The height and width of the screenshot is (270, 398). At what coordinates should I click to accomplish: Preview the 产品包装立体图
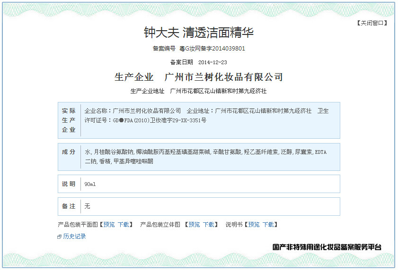tap(194, 225)
